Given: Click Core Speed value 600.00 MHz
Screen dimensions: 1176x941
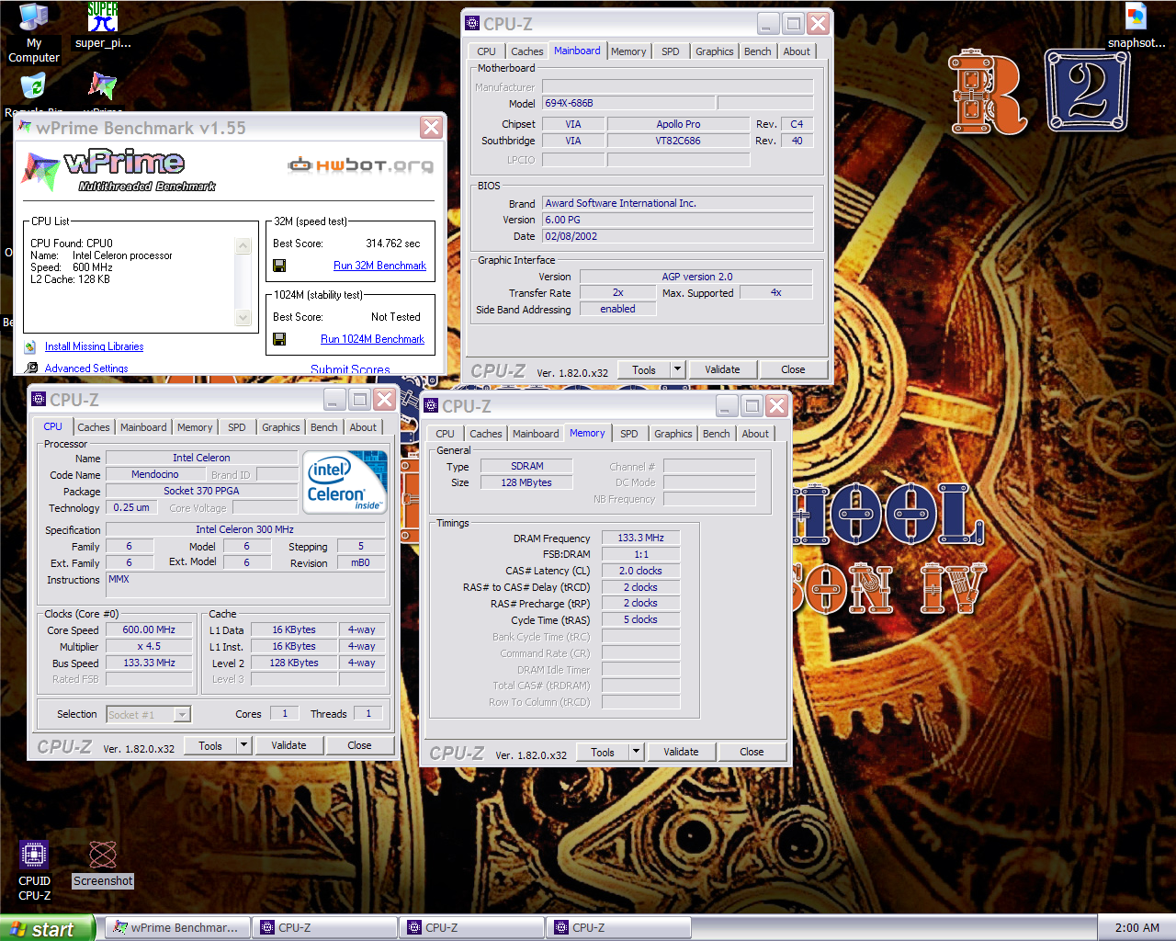Looking at the screenshot, I should [x=149, y=629].
